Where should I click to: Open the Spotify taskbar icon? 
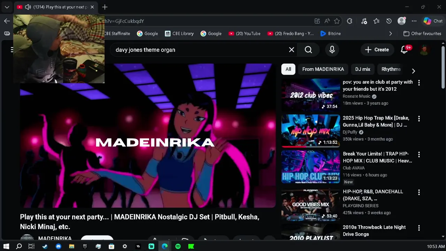178,246
